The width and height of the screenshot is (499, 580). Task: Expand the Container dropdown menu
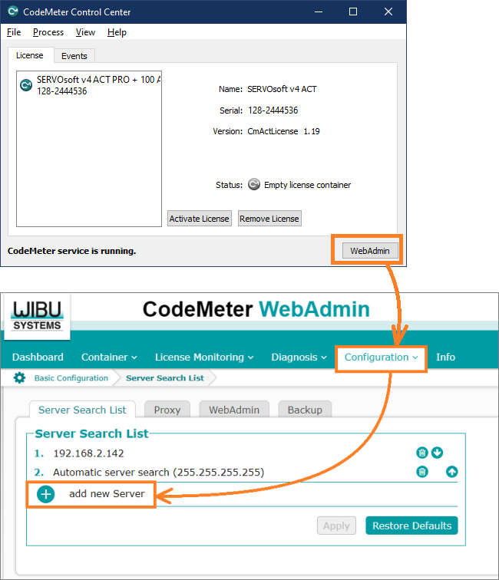[x=109, y=357]
